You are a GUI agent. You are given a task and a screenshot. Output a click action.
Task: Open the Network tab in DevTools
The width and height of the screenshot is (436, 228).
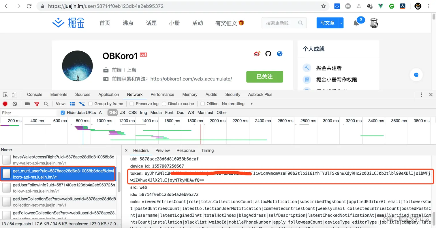(x=135, y=95)
